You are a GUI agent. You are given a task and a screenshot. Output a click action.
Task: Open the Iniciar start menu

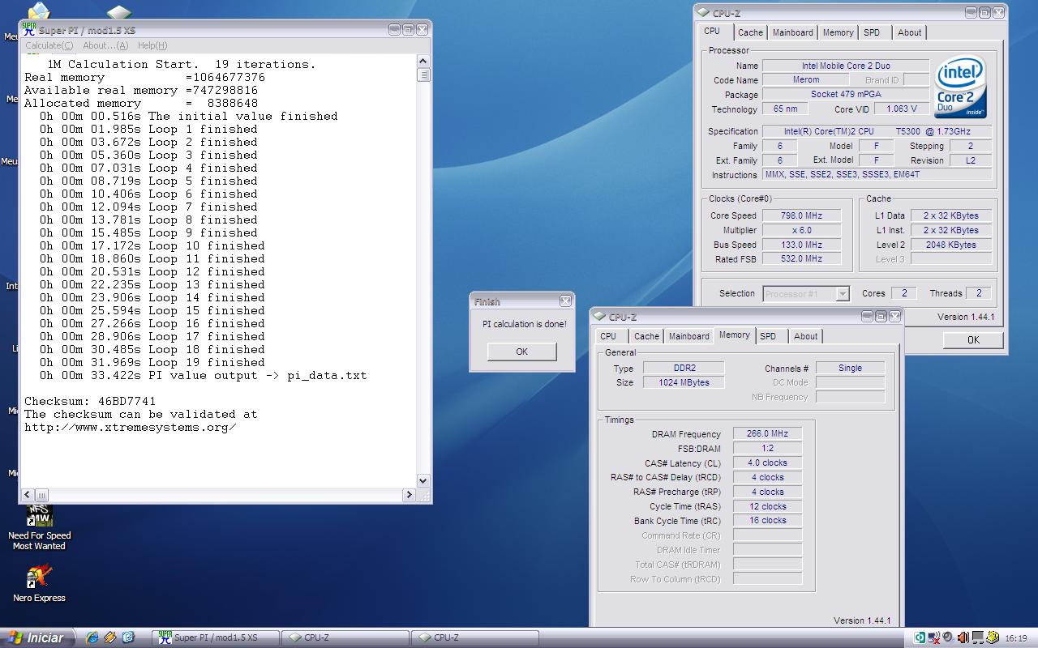click(36, 637)
